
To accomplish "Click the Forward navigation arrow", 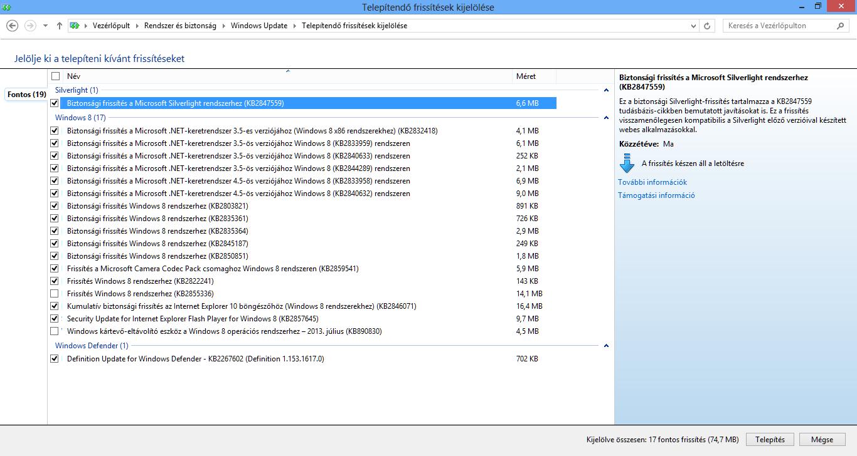I will (30, 26).
